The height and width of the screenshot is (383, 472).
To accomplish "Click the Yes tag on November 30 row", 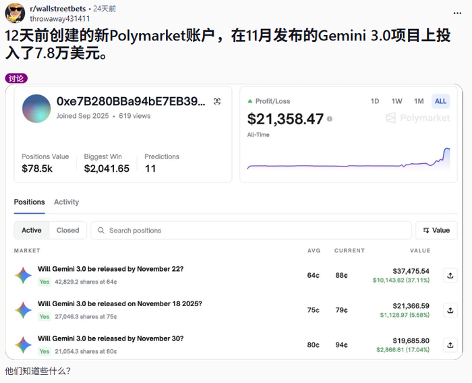I will tap(45, 351).
